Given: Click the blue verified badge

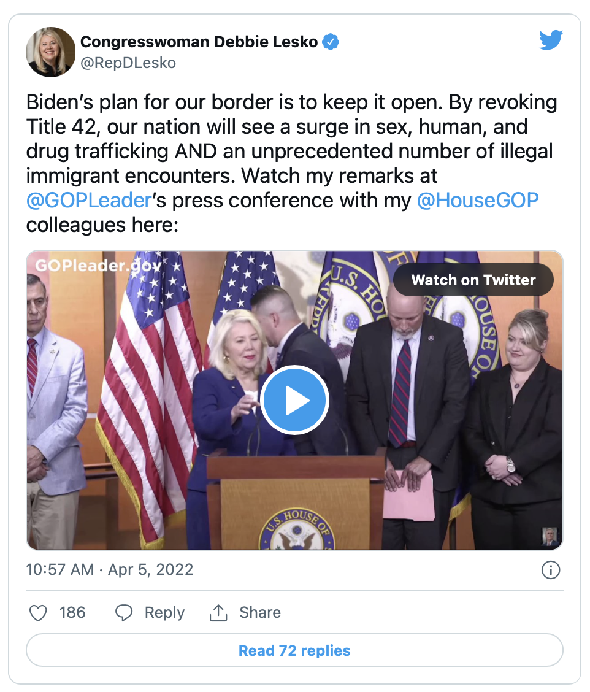Looking at the screenshot, I should tap(331, 42).
